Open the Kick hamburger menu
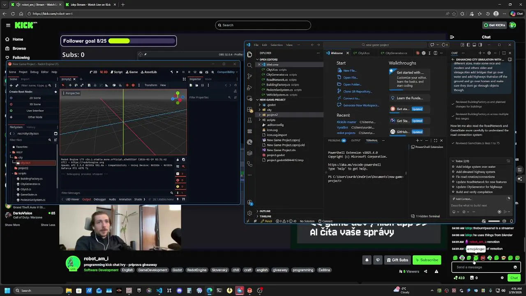Screen dimensions: 526x296 (x=8, y=25)
